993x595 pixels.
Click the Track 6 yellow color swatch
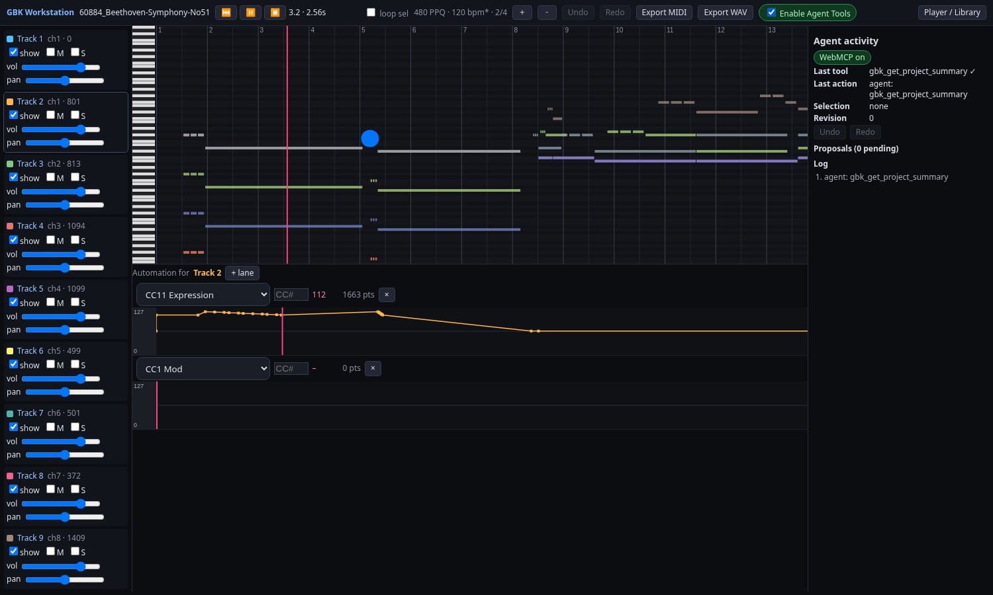tap(10, 351)
